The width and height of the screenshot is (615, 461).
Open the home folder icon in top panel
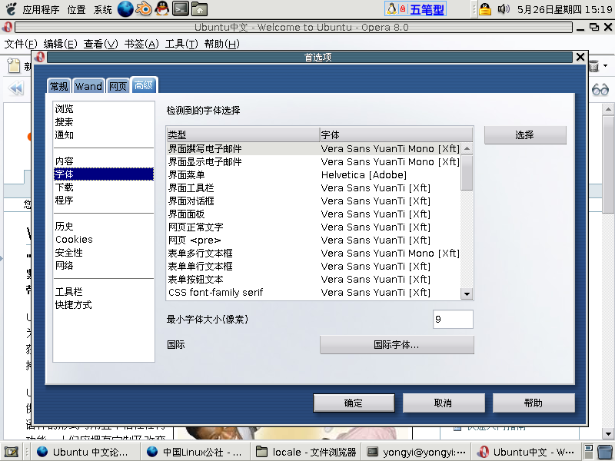(x=199, y=8)
